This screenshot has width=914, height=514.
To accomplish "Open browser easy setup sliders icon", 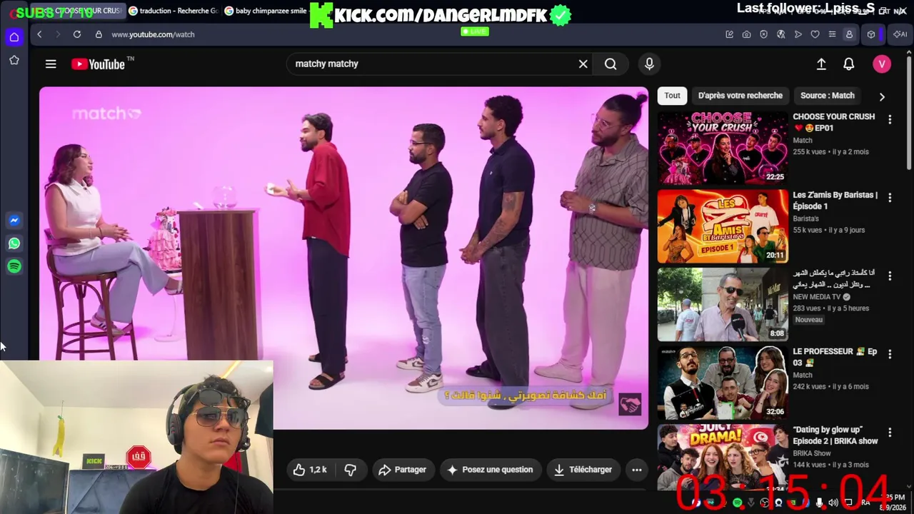I will 832,34.
